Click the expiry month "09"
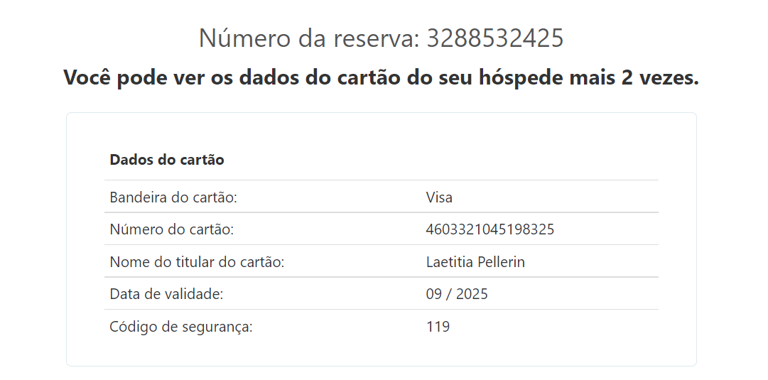 click(434, 294)
